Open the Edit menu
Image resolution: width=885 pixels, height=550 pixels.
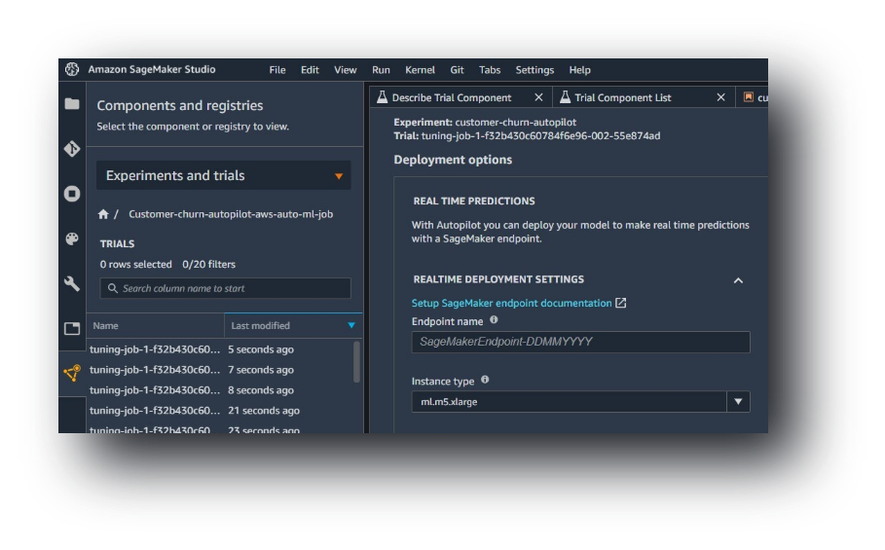(310, 70)
